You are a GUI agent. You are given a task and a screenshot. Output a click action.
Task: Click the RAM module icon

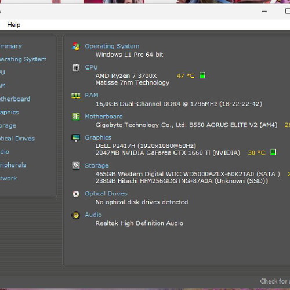click(76, 96)
